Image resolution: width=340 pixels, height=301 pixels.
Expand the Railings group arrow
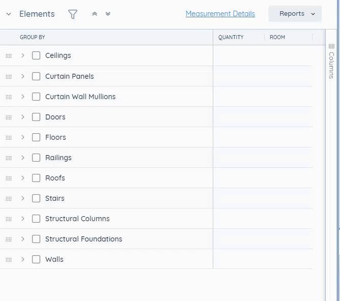pos(23,158)
